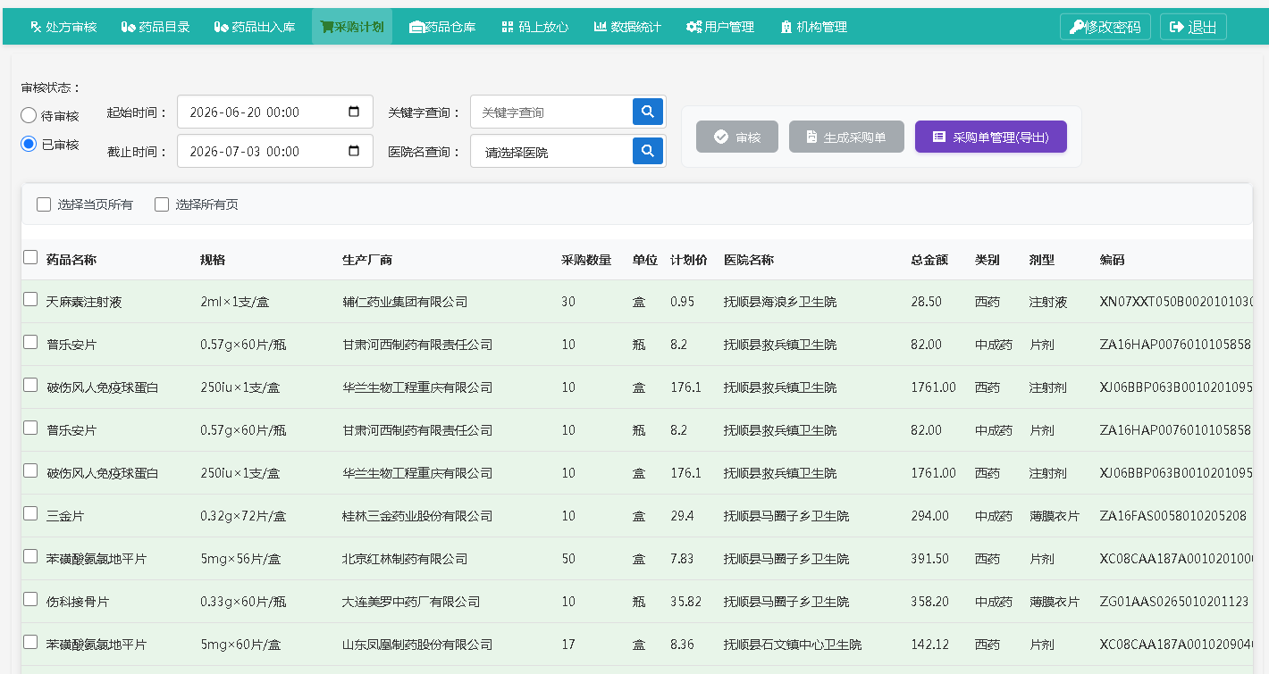Open the 机构管理 tab
This screenshot has width=1269, height=674.
(813, 27)
